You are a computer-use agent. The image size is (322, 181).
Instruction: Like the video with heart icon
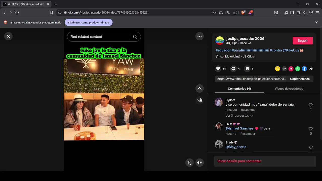click(218, 69)
